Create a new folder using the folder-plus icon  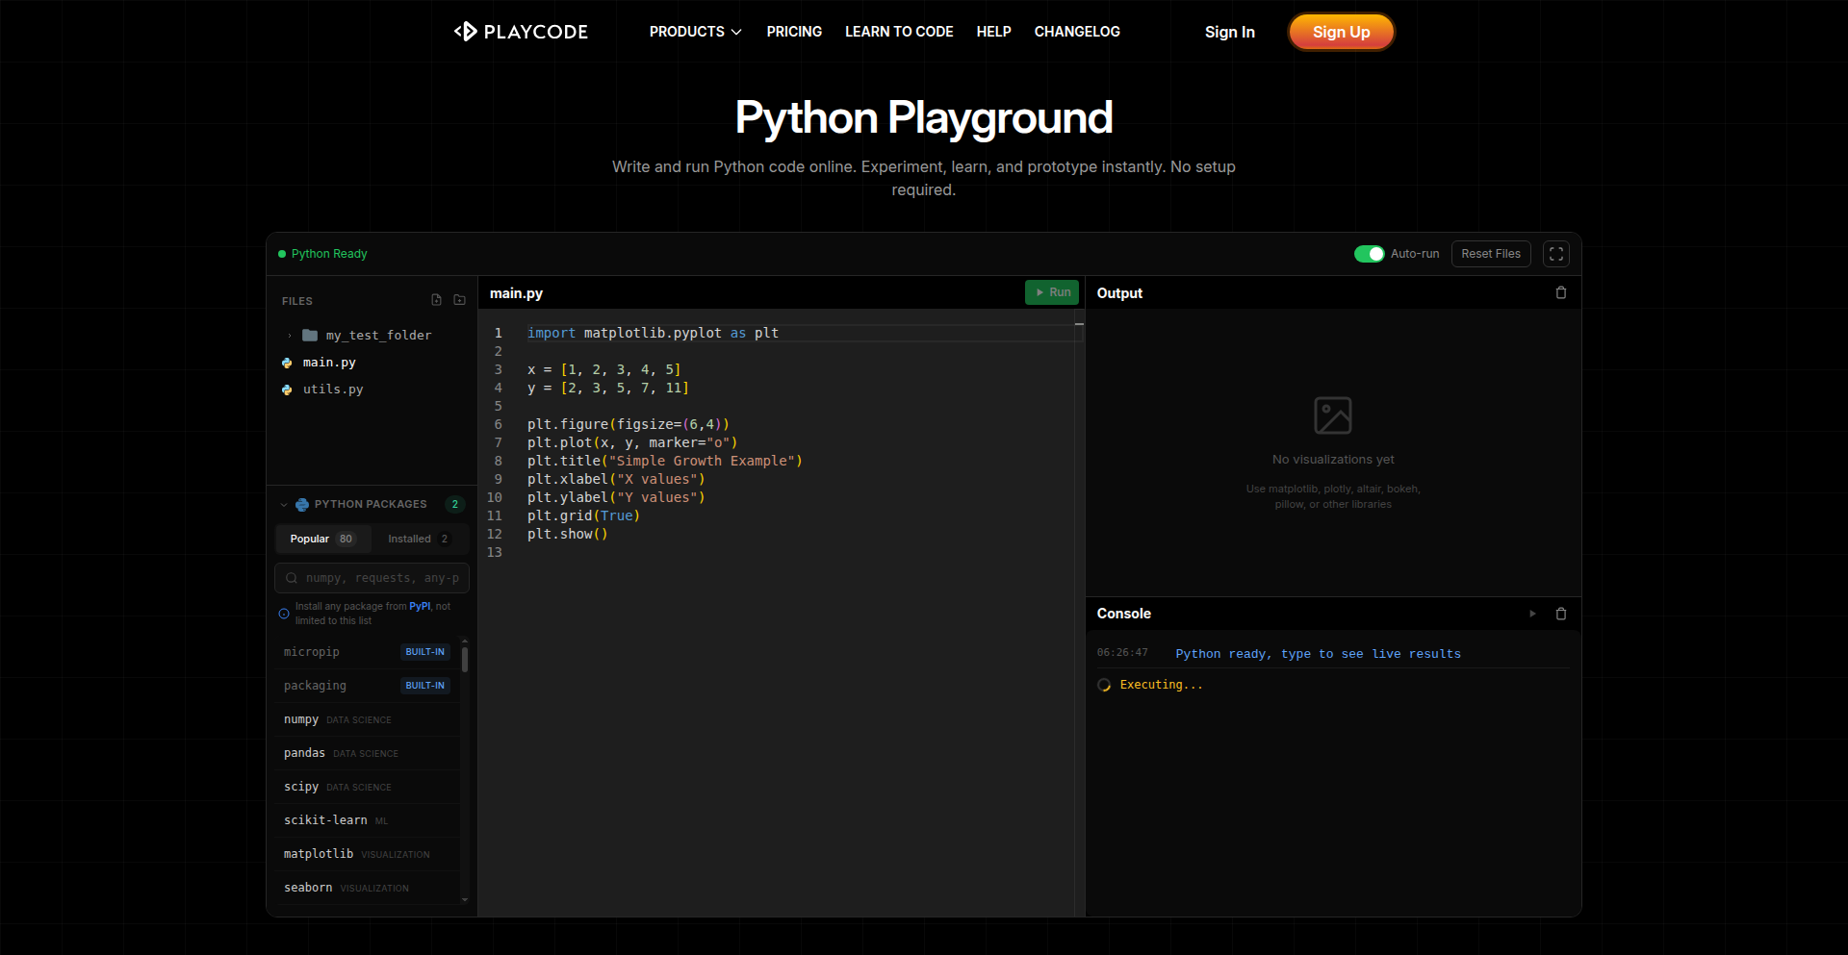click(x=460, y=299)
